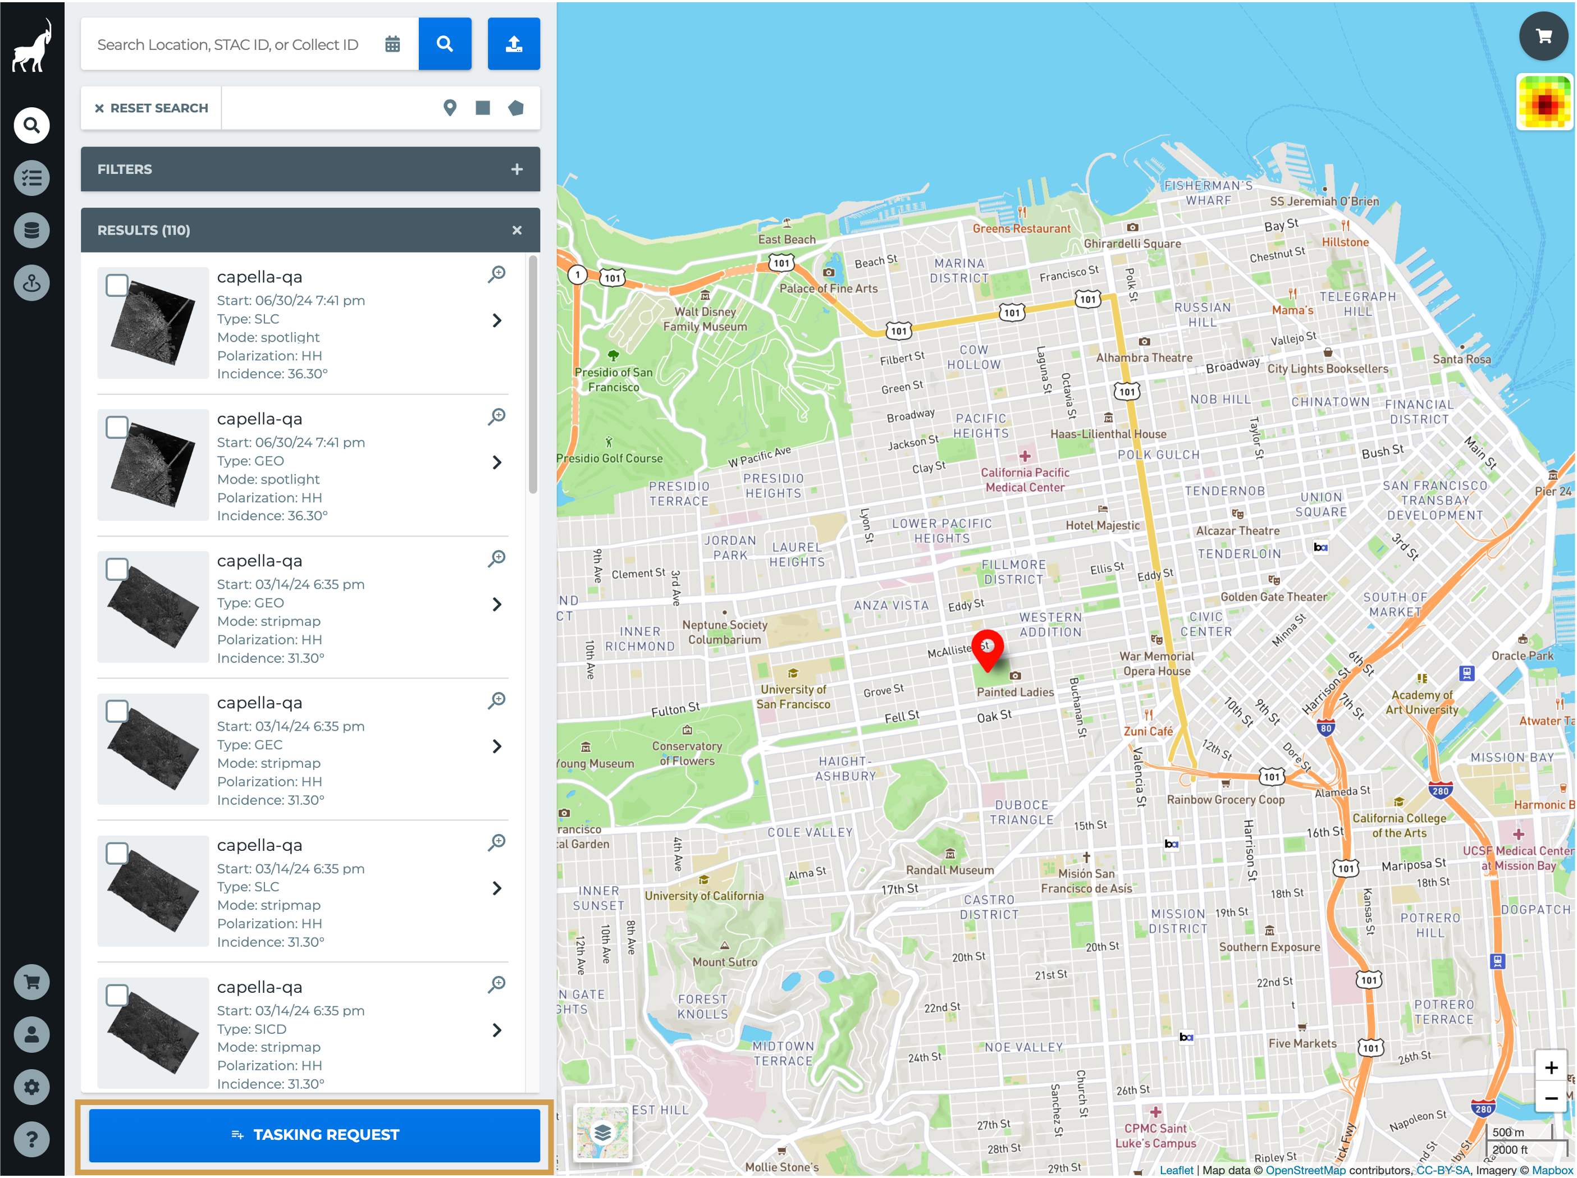Zoom to GEC stripmap result footprint
Image resolution: width=1577 pixels, height=1178 pixels.
(497, 699)
